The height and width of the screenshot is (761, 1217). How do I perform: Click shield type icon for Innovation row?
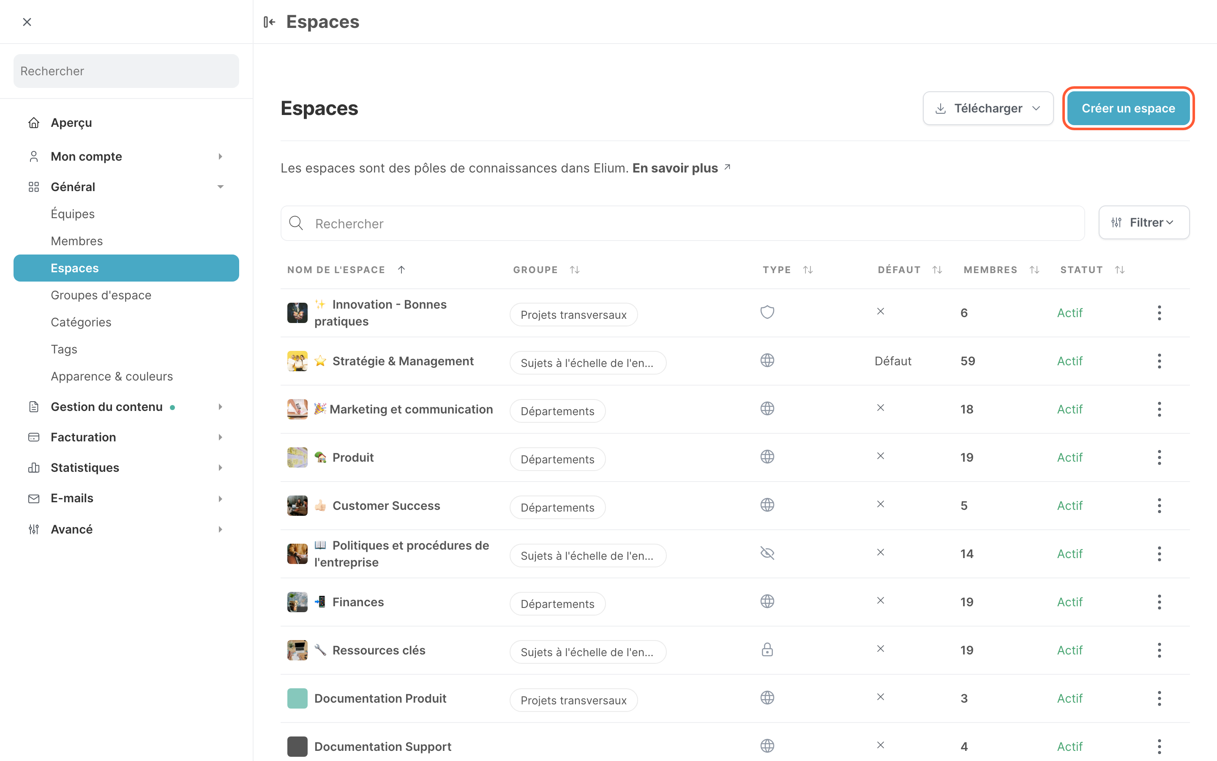click(767, 312)
